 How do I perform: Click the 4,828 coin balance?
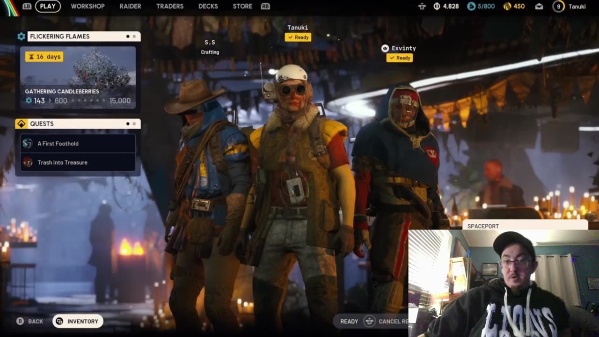click(x=451, y=7)
